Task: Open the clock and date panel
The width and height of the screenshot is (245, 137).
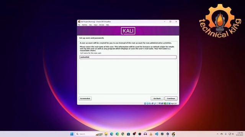Action: point(240,134)
